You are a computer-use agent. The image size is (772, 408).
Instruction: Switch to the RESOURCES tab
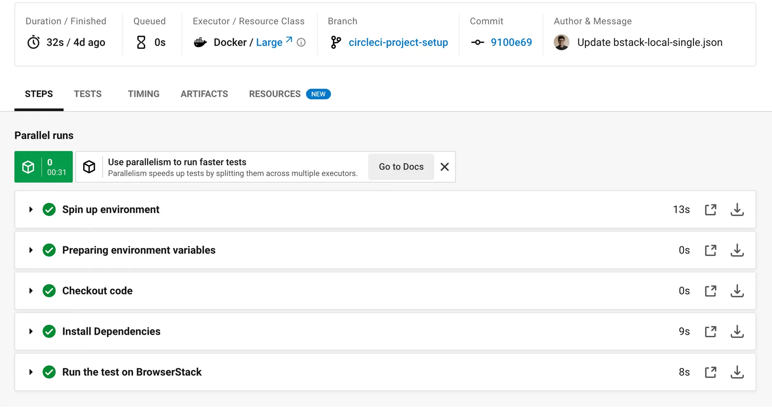275,94
